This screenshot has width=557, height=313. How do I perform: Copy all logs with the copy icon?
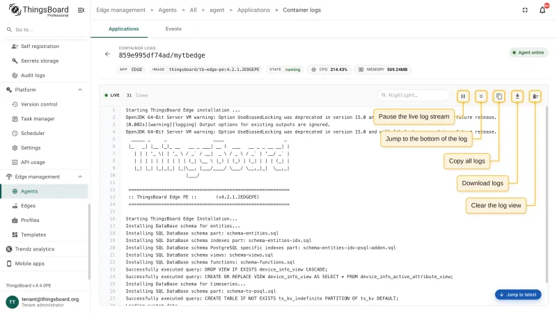499,96
